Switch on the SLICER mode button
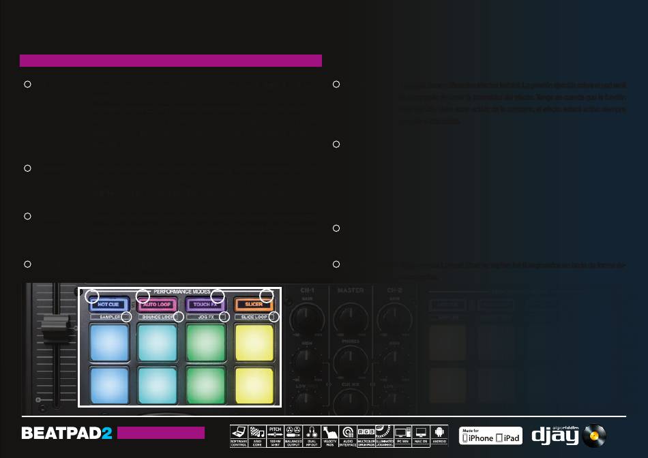The image size is (648, 458). point(254,305)
